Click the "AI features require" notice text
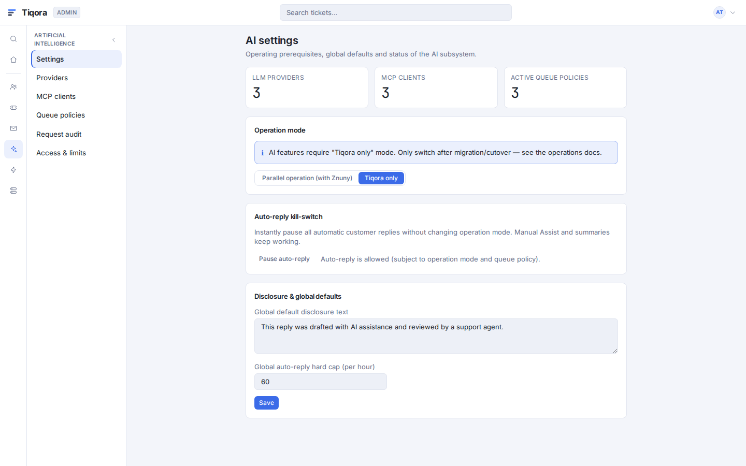The width and height of the screenshot is (746, 466). [435, 152]
